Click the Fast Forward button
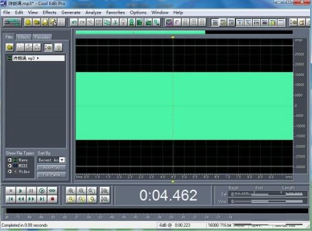The height and width of the screenshot is (231, 312). point(31,199)
